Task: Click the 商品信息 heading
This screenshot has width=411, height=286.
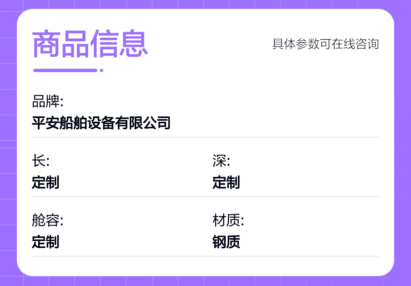Action: pos(90,44)
